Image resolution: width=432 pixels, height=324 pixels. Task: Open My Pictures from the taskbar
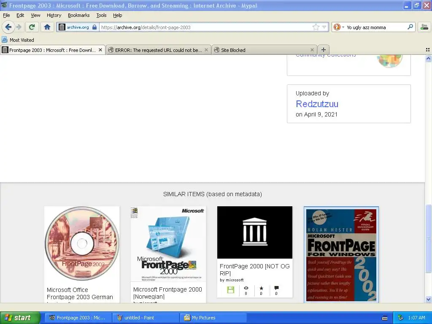click(x=213, y=318)
